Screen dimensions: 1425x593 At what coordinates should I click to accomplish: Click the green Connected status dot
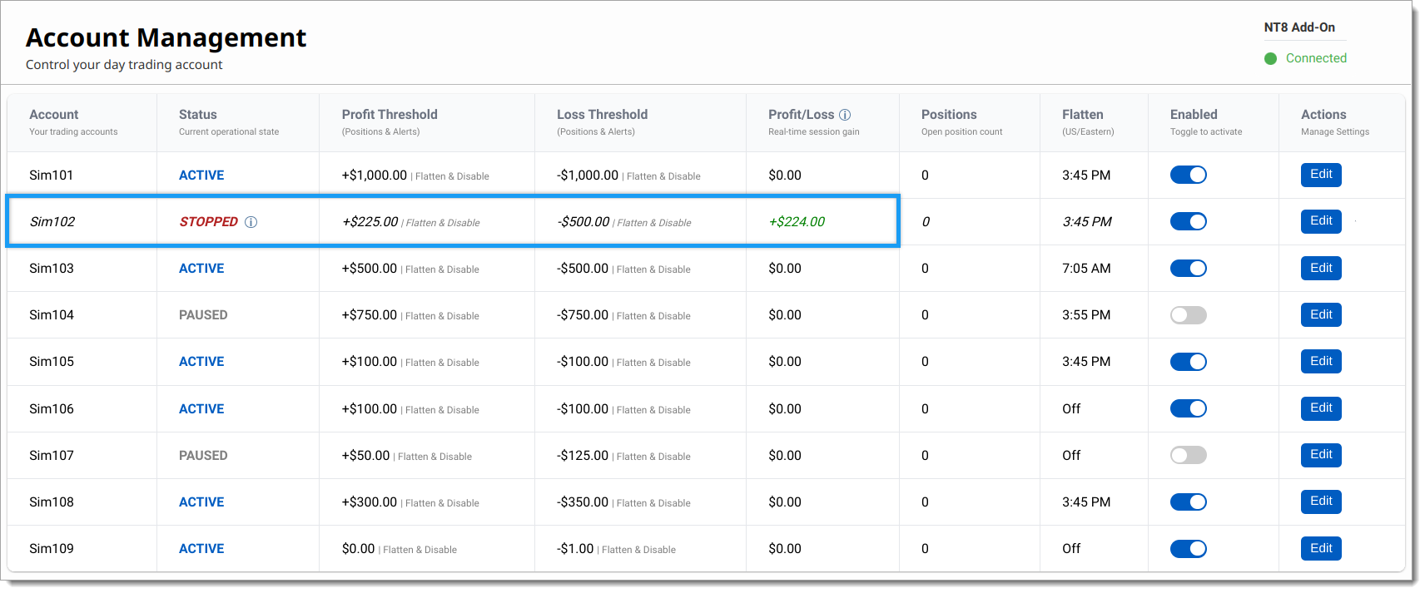point(1270,58)
